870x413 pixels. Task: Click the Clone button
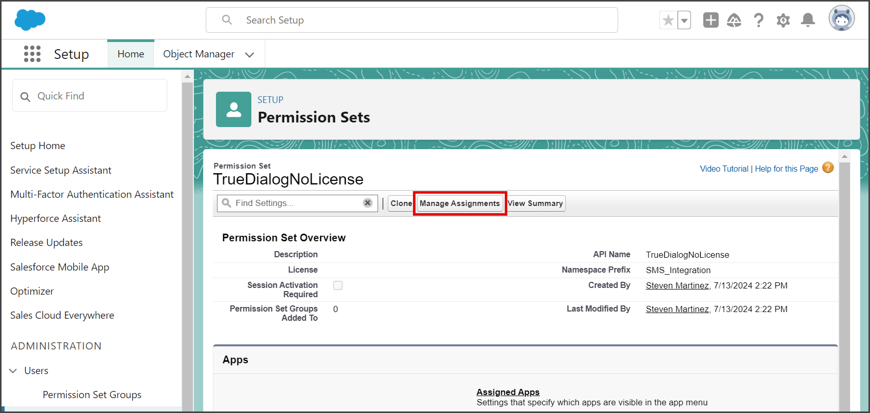pos(401,203)
